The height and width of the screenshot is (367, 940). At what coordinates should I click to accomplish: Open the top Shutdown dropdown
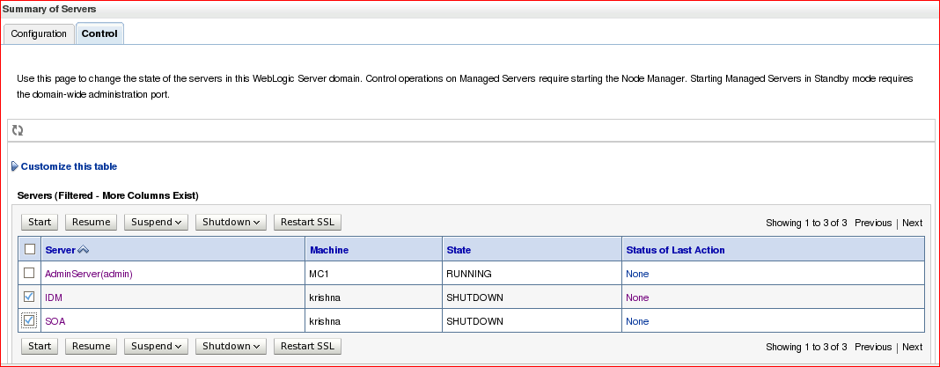[x=231, y=222]
